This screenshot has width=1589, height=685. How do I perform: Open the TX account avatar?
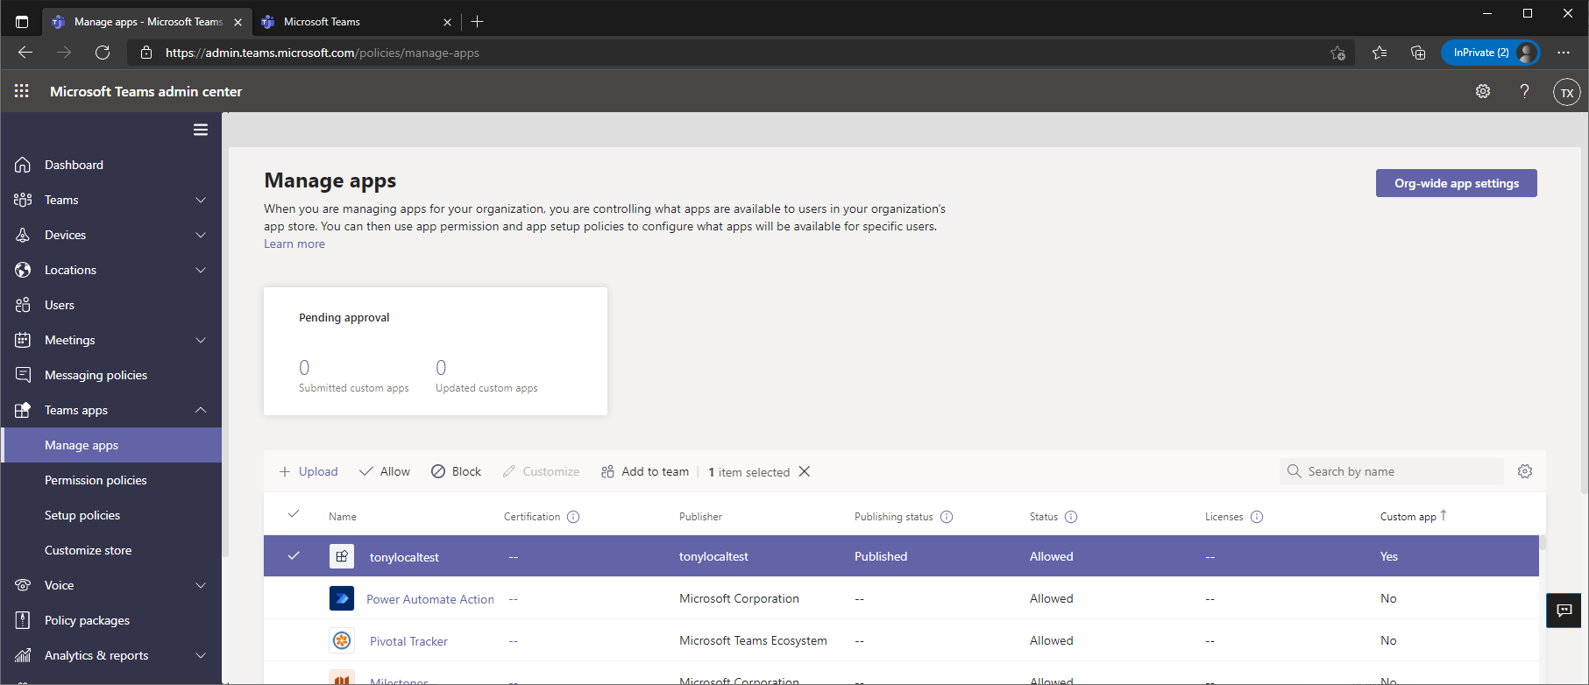(x=1567, y=92)
